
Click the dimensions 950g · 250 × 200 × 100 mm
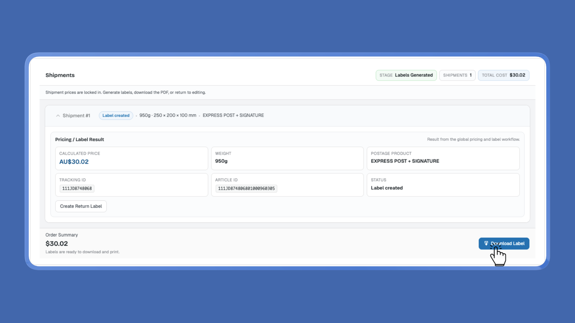tap(168, 115)
